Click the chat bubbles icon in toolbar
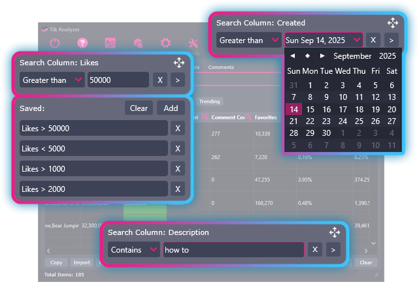Screen dimensions: 419x282 (x=138, y=44)
